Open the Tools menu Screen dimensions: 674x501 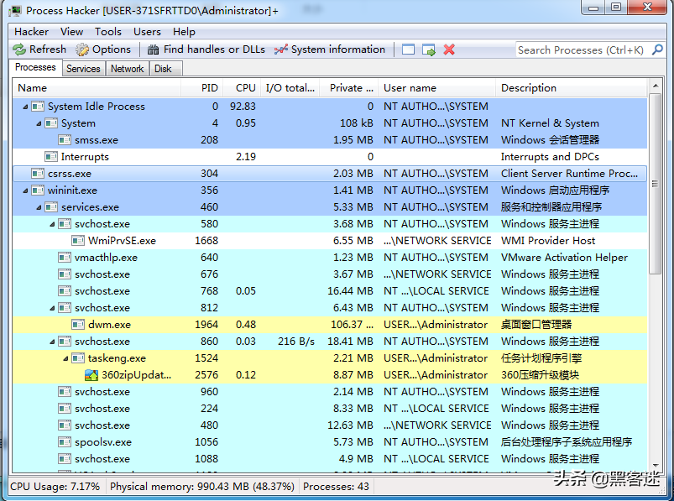pos(107,31)
